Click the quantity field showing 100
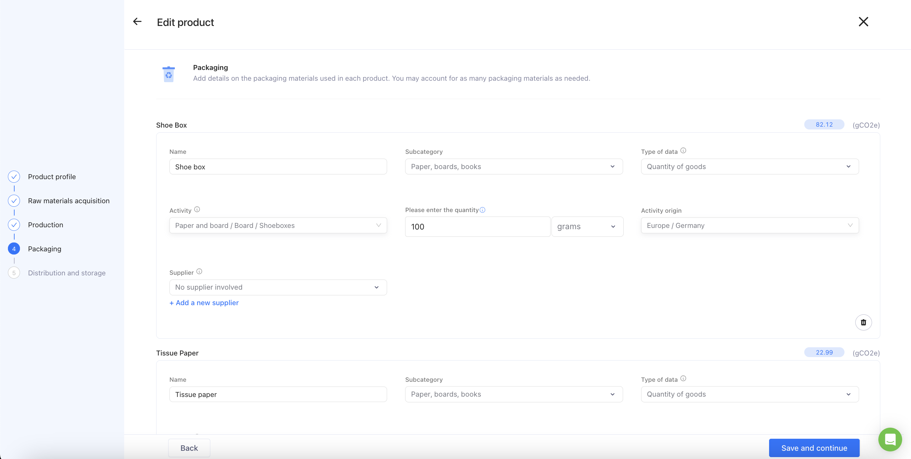This screenshot has height=459, width=911. click(x=477, y=227)
